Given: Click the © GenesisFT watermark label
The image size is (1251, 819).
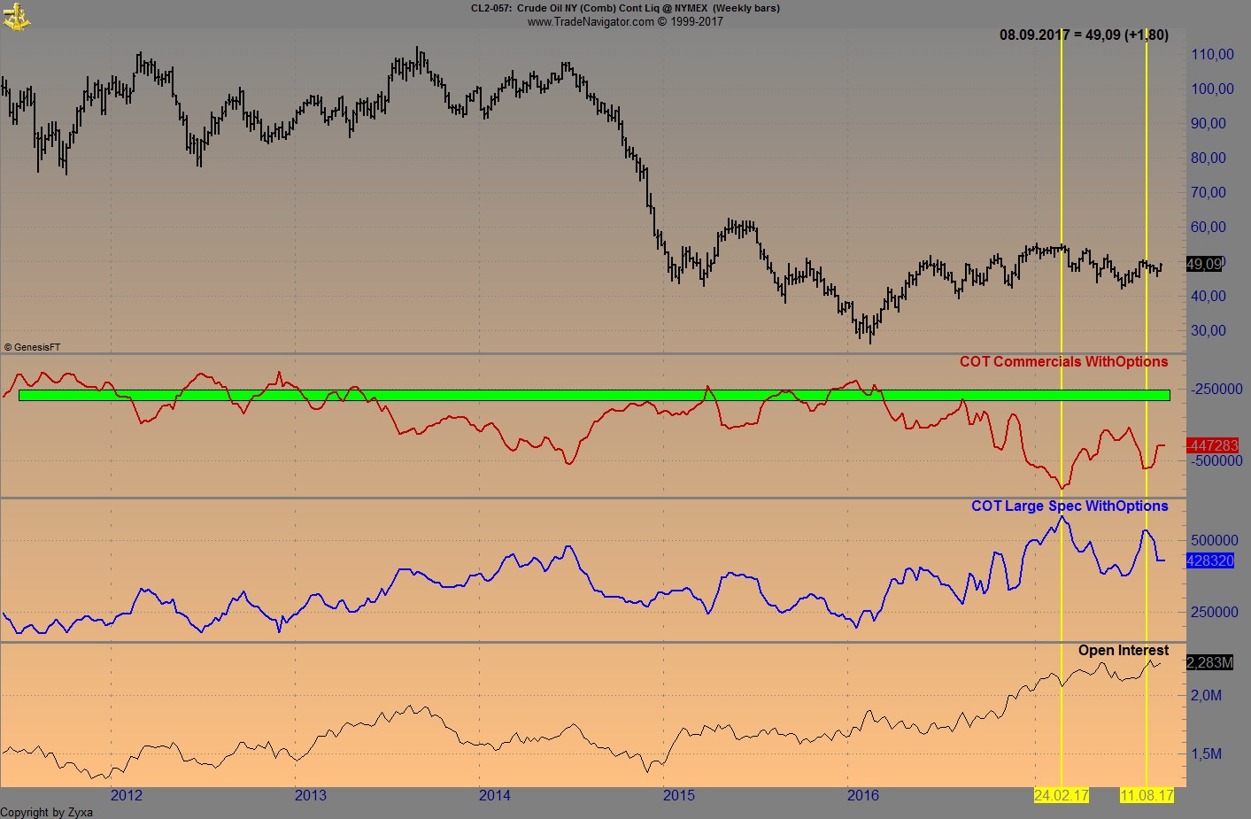Looking at the screenshot, I should tap(34, 346).
